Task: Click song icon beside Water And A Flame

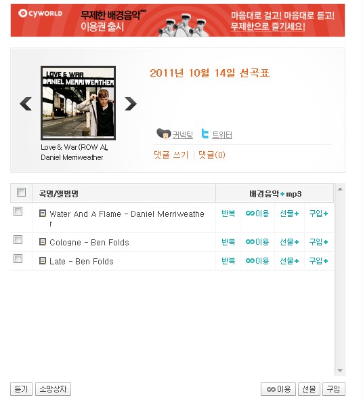Action: [43, 213]
